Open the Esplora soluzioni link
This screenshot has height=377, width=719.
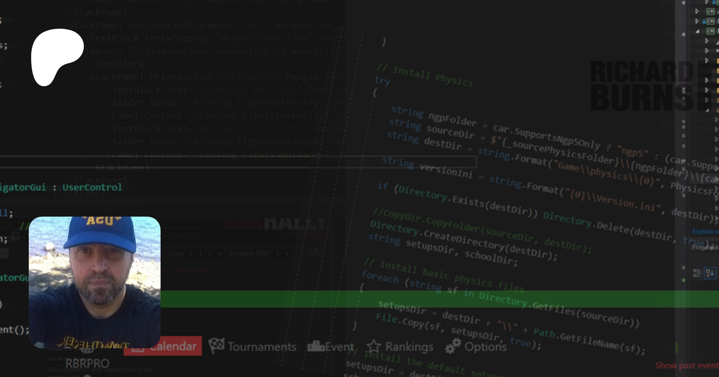point(705,231)
